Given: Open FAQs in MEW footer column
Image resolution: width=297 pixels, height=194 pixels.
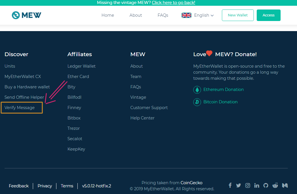Looking at the screenshot, I should click(136, 87).
